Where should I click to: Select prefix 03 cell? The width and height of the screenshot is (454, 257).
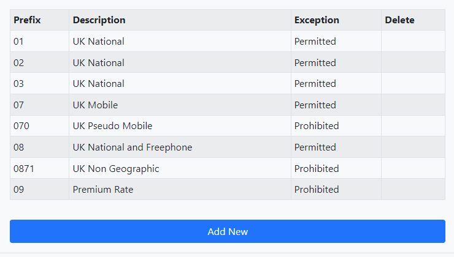[39, 83]
